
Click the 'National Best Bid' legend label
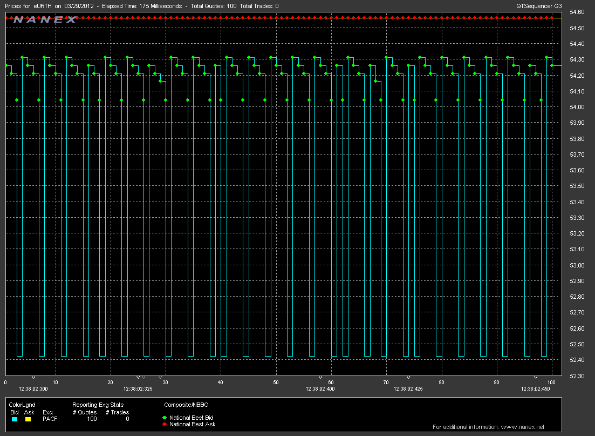[x=192, y=418]
